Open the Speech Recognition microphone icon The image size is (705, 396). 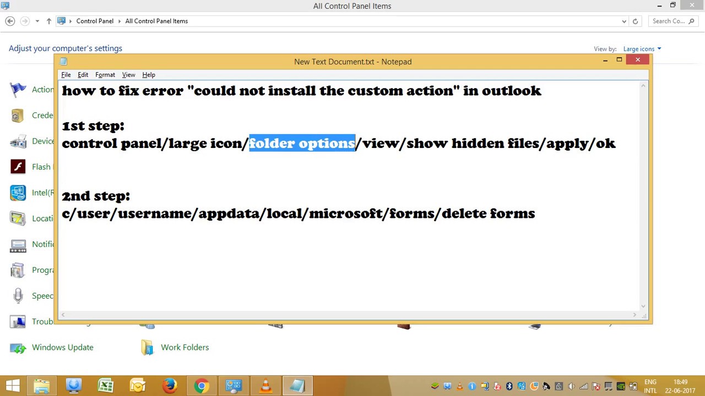tap(18, 296)
